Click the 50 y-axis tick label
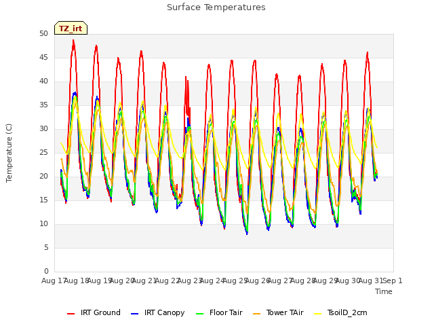434x326 pixels. 43,33
